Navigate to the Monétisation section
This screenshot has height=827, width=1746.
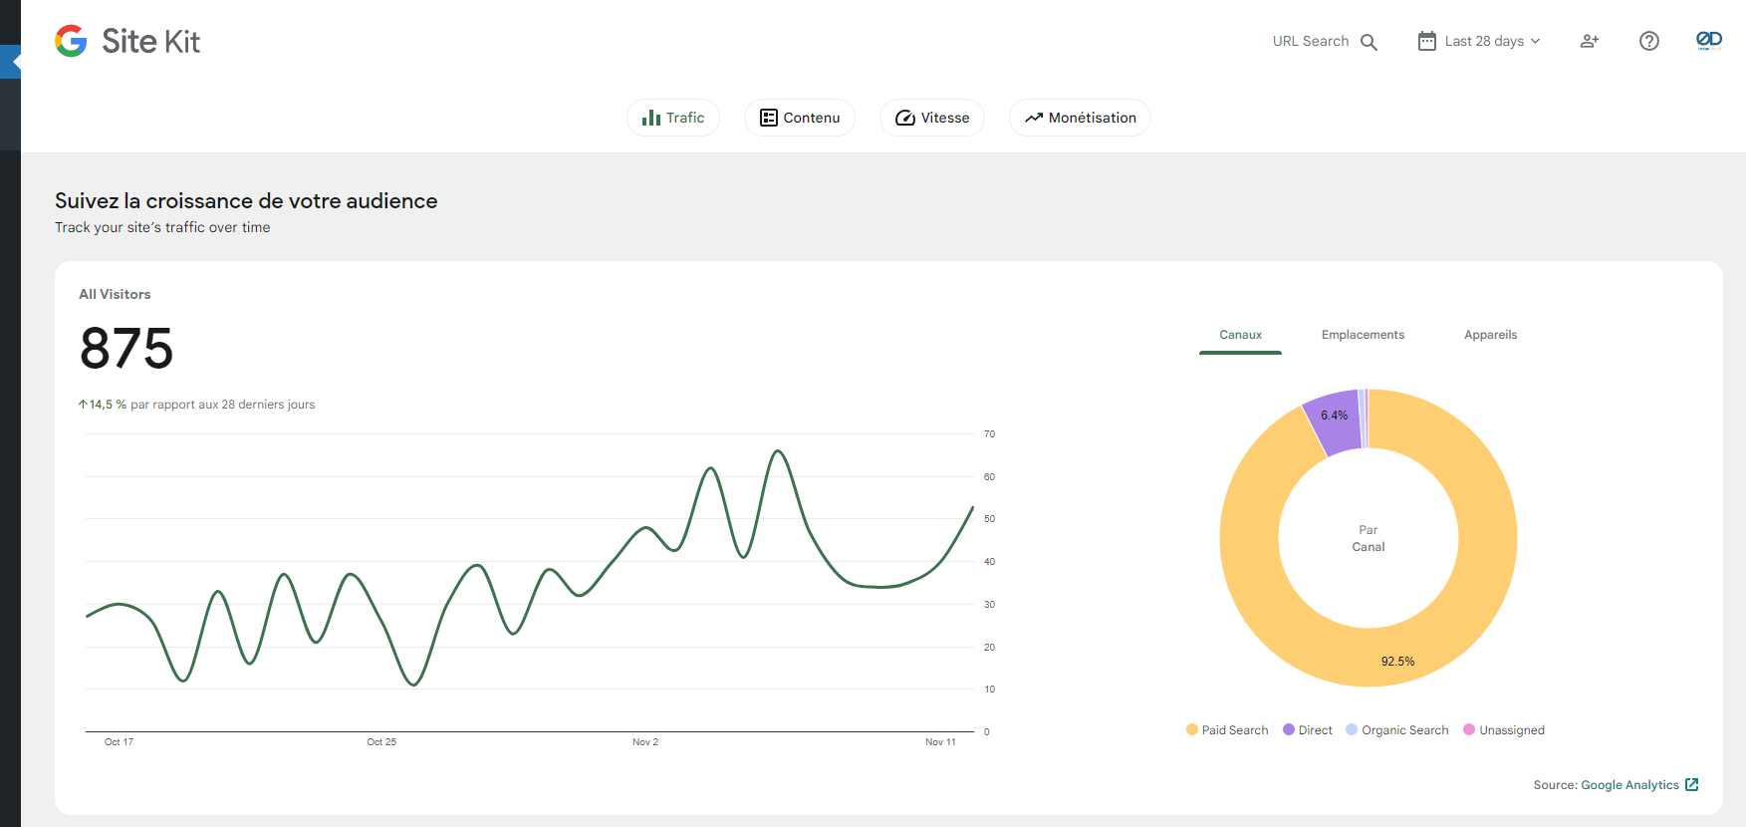1080,118
